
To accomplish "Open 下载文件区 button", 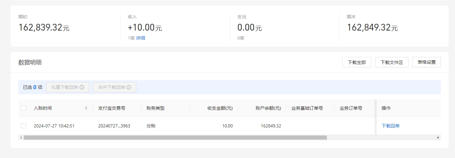I will click(x=392, y=62).
